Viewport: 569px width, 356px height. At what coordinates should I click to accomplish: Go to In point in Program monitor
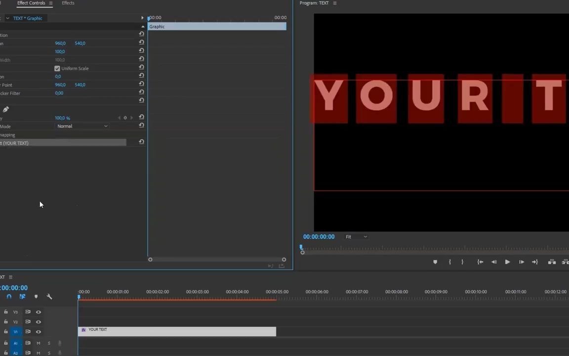pyautogui.click(x=480, y=262)
